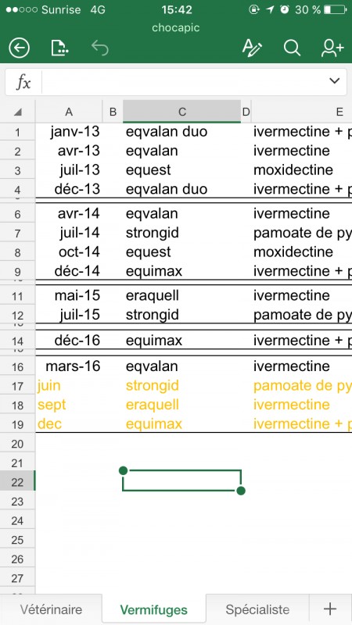Image resolution: width=352 pixels, height=625 pixels.
Task: Select column C header
Action: coord(182,112)
